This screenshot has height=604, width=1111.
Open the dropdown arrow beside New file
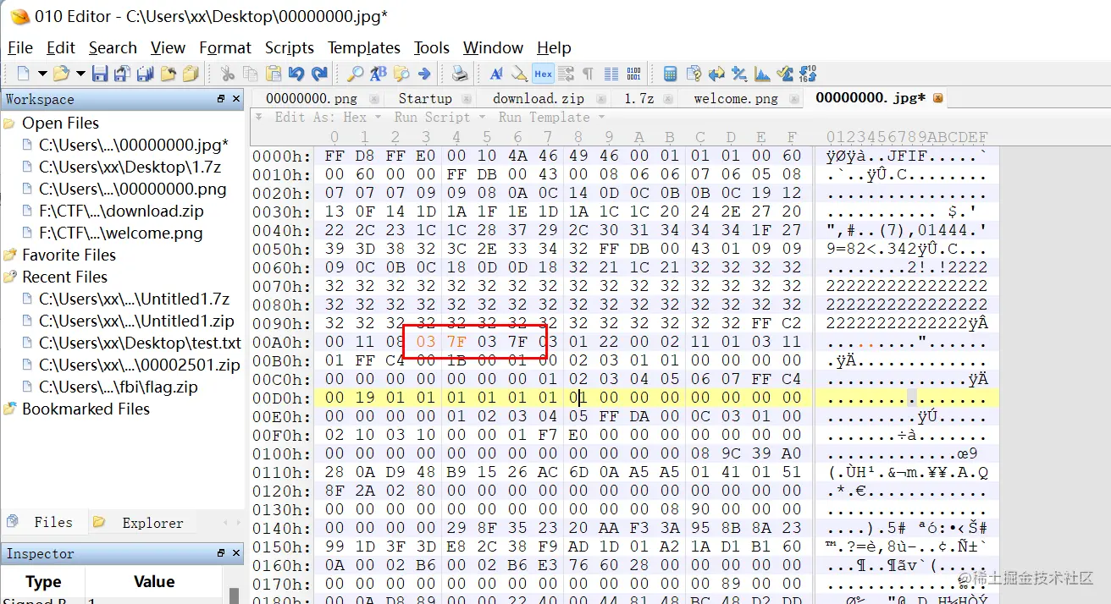tap(41, 74)
